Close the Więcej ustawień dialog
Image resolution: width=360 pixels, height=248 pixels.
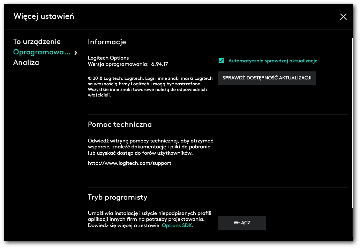click(x=343, y=17)
